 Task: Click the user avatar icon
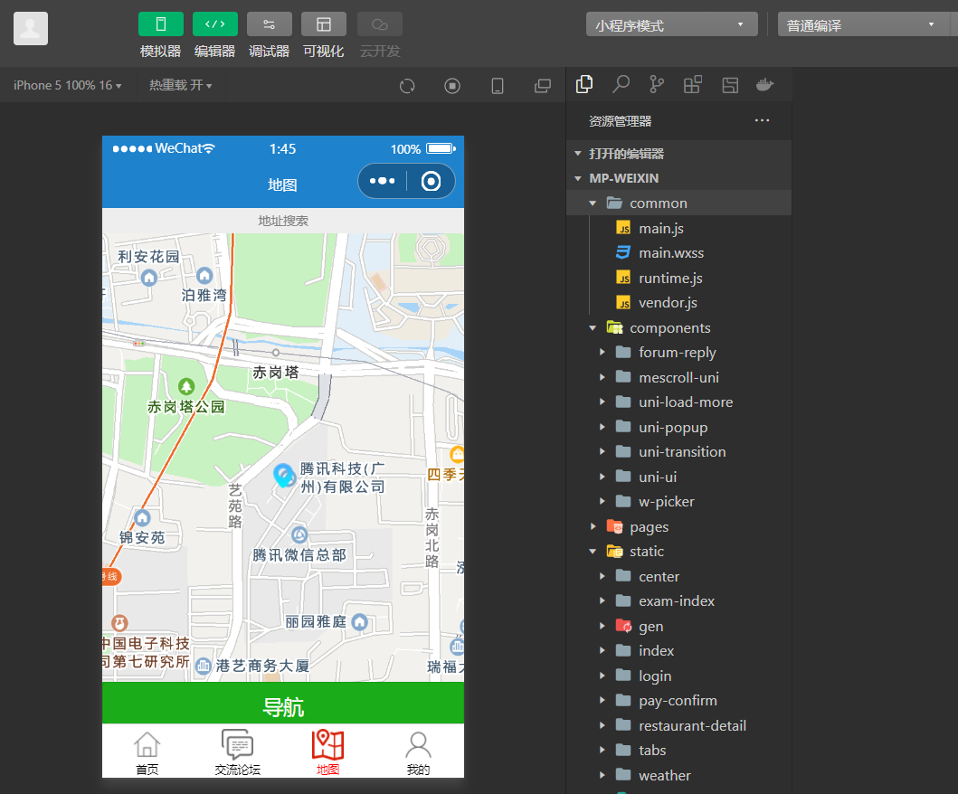(x=31, y=29)
